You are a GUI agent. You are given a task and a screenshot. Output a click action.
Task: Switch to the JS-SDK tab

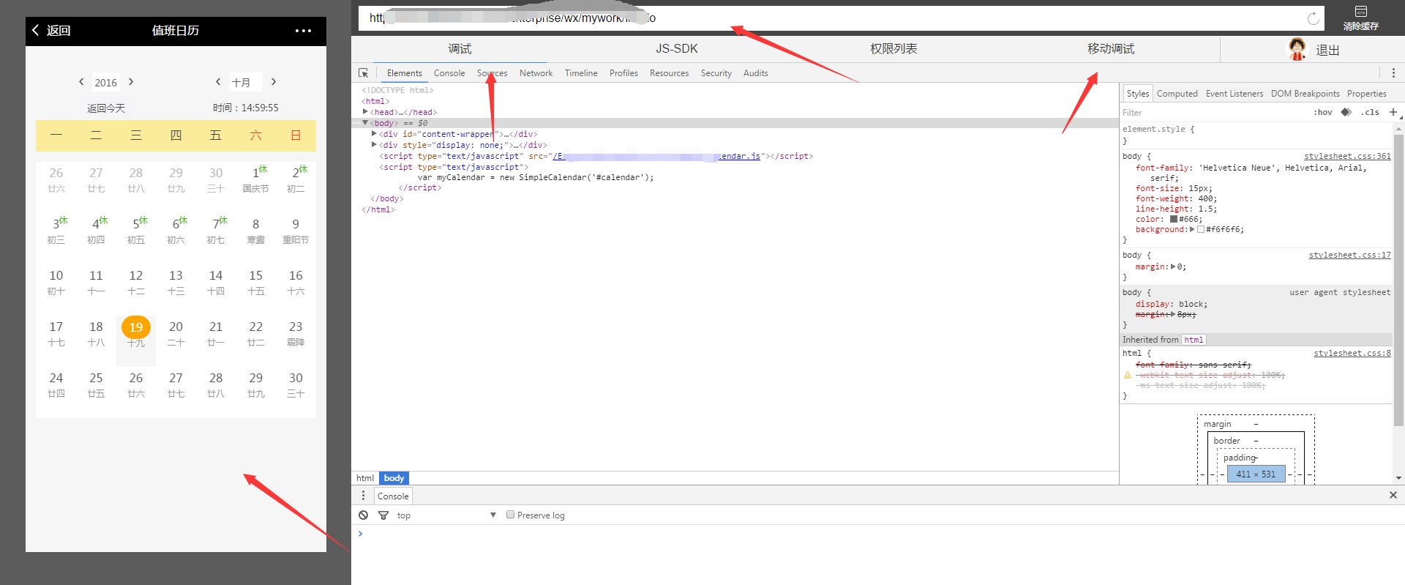[x=677, y=49]
